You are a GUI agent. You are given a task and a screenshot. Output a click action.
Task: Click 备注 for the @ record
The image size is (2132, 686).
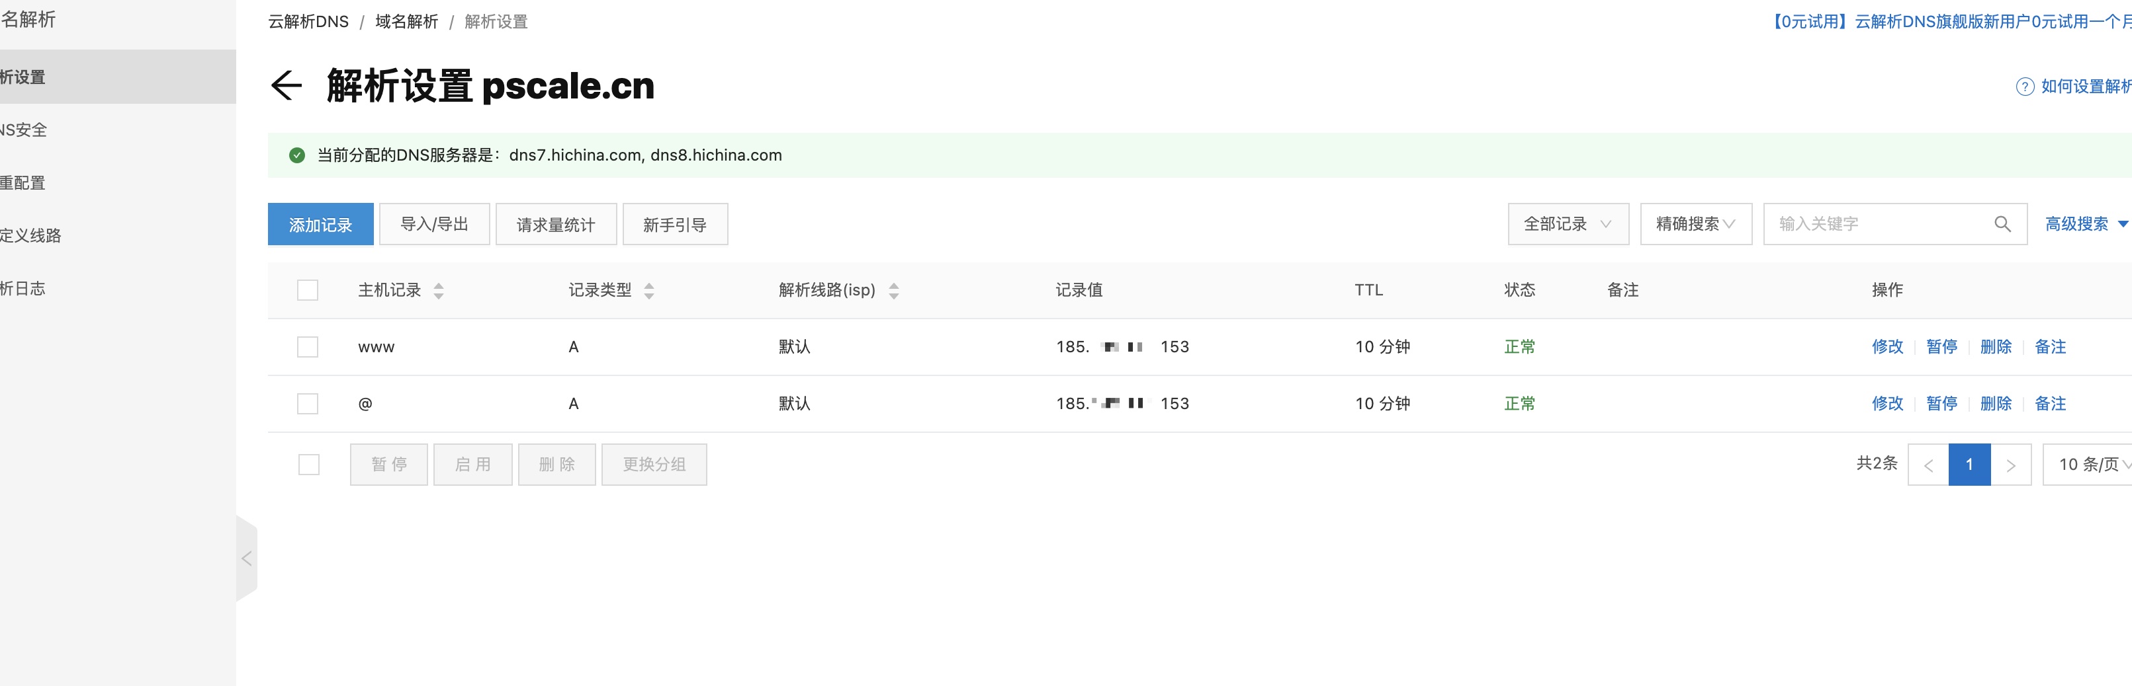click(2050, 403)
